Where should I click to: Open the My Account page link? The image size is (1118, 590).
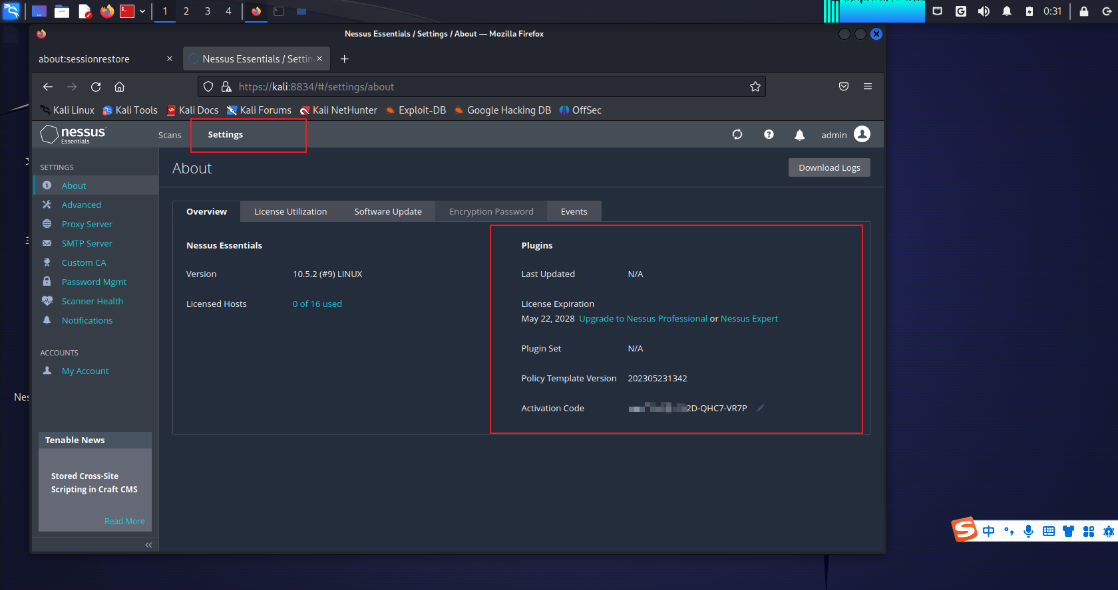85,371
